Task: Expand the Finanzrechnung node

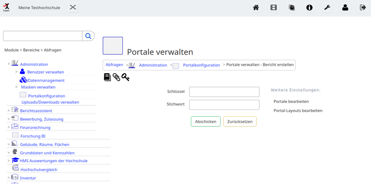Action: pyautogui.click(x=9, y=127)
